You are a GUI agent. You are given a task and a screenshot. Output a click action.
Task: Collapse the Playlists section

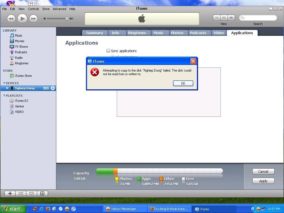[4, 96]
